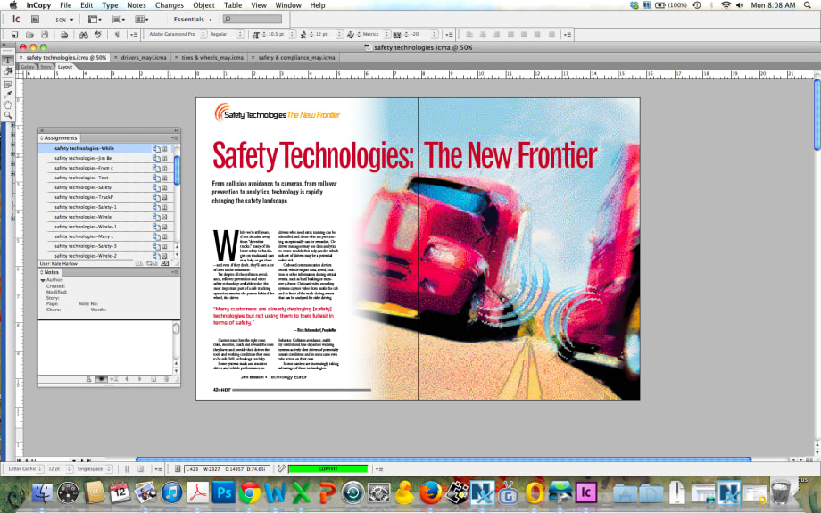The height and width of the screenshot is (513, 821).
Task: Open Photoshop from the Dock
Action: [224, 492]
